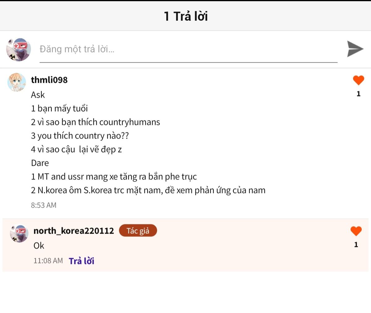Click the "Dare" line in thmli098's comment
The height and width of the screenshot is (313, 371).
point(40,163)
